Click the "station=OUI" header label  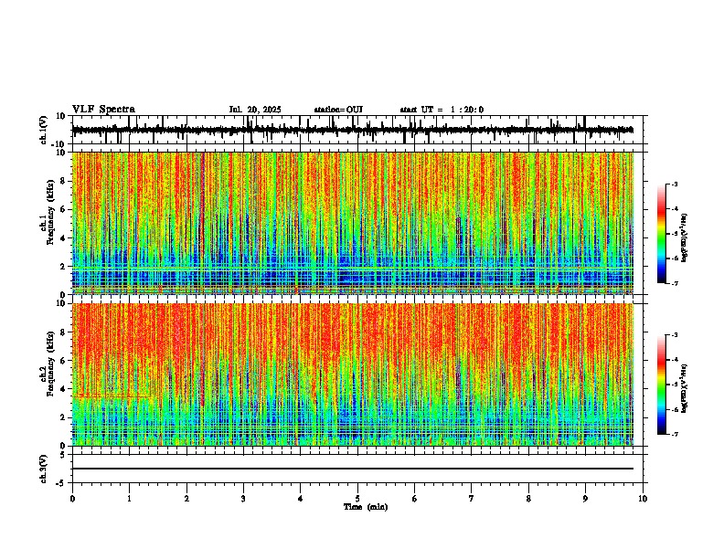pyautogui.click(x=338, y=110)
